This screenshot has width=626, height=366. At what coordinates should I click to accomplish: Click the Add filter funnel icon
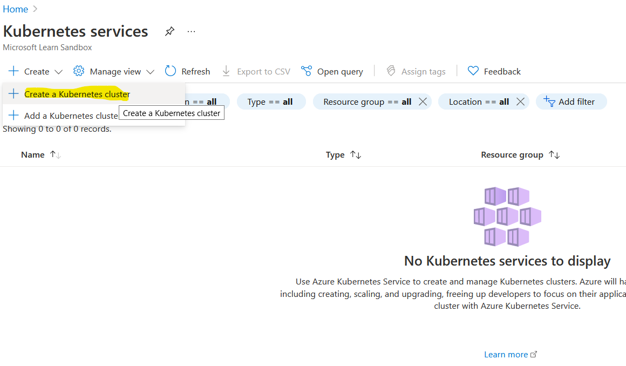pyautogui.click(x=549, y=101)
